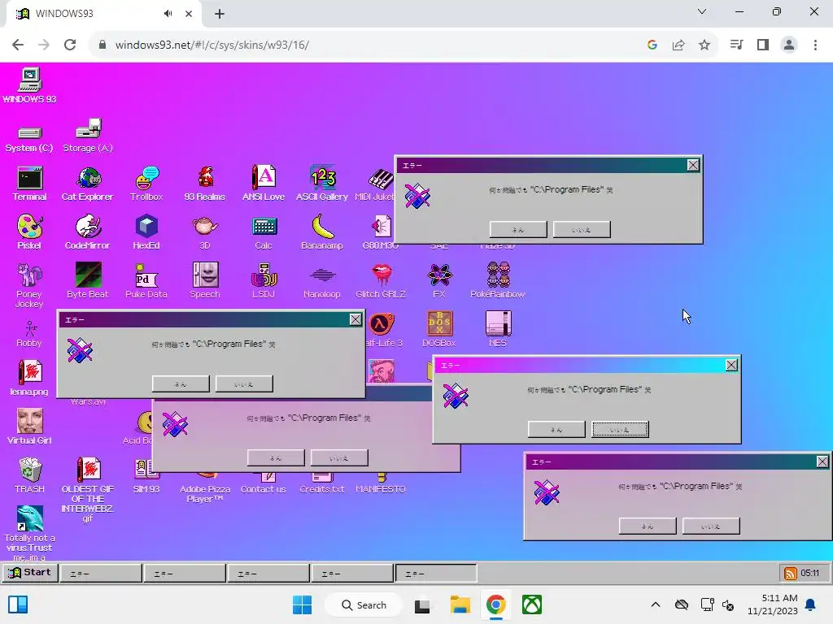Open the MANIFESTO desktop icon
This screenshot has height=624, width=833.
coord(381,483)
